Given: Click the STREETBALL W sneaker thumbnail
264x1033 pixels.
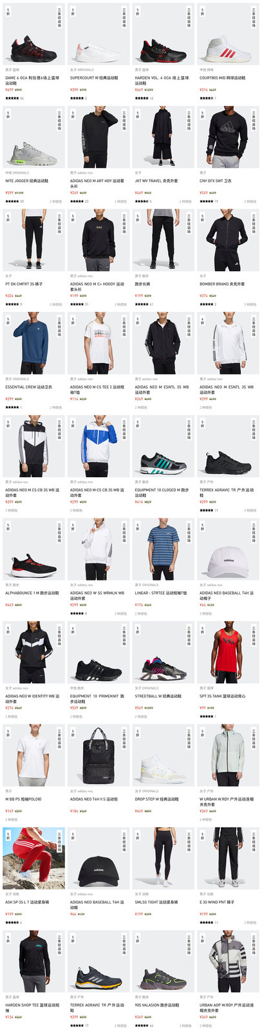Looking at the screenshot, I should tap(163, 653).
